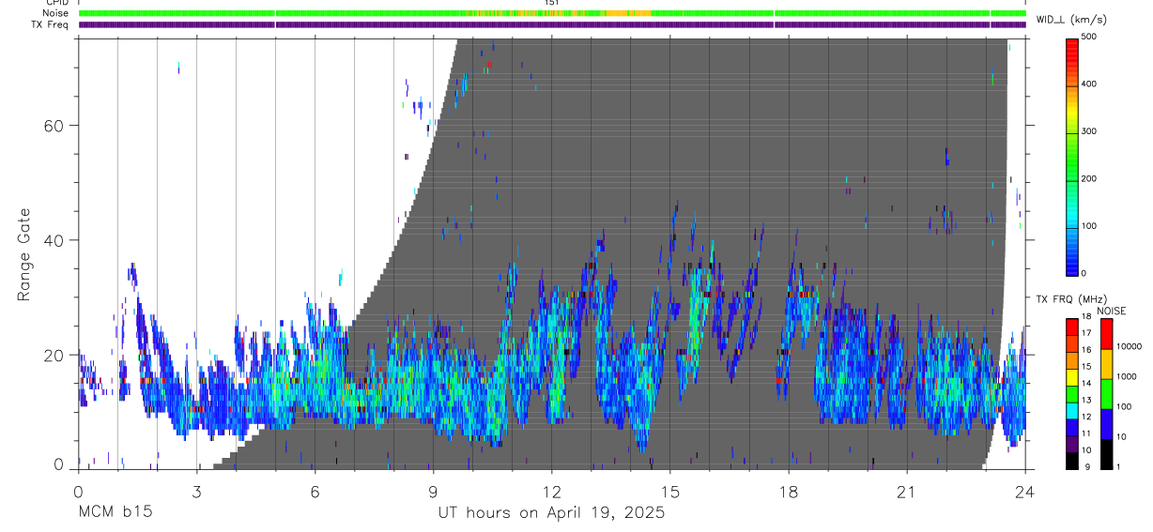Click the 14 label on TX FRQ legend
Viewport: 1153px width, 532px height.
tap(1086, 383)
